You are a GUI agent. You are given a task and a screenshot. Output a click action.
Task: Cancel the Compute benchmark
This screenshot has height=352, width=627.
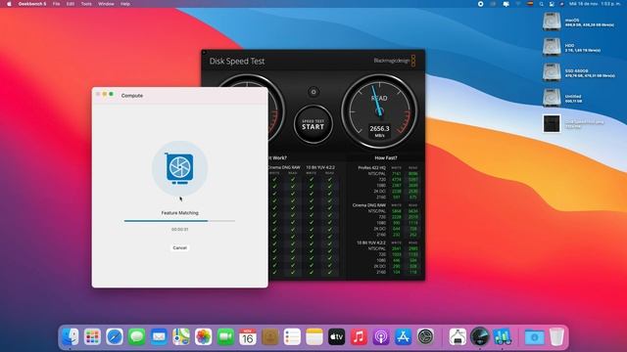click(179, 247)
